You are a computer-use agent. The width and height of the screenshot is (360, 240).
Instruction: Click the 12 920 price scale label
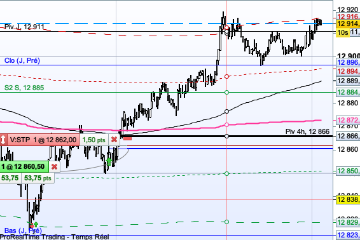point(348,10)
